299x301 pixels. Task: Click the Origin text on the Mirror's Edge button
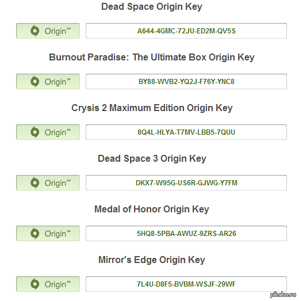pos(57,284)
